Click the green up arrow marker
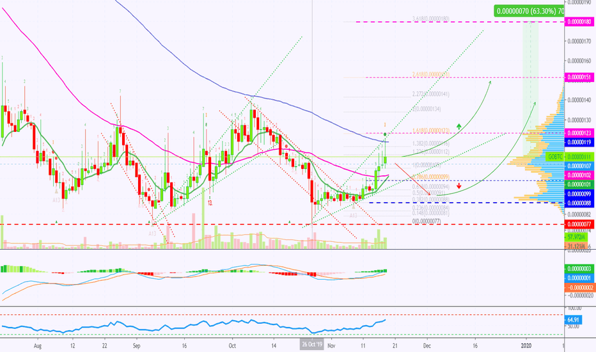 (x=459, y=126)
